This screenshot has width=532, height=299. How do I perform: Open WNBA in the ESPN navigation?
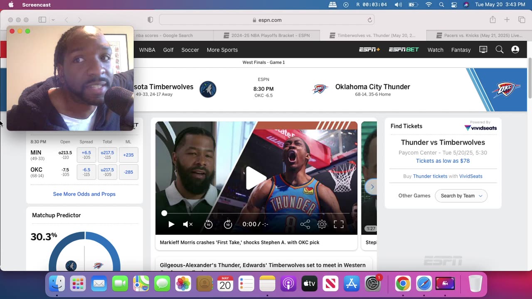pyautogui.click(x=147, y=50)
